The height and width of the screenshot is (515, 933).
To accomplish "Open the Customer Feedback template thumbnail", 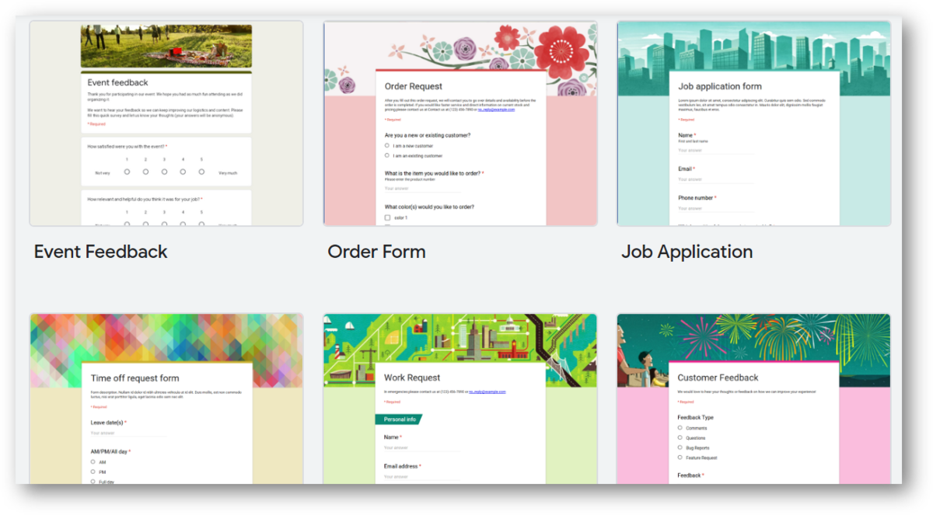I will (x=754, y=398).
